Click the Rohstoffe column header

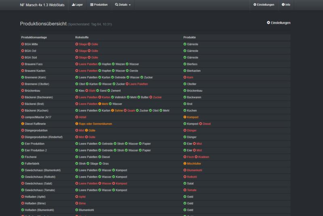82,37
